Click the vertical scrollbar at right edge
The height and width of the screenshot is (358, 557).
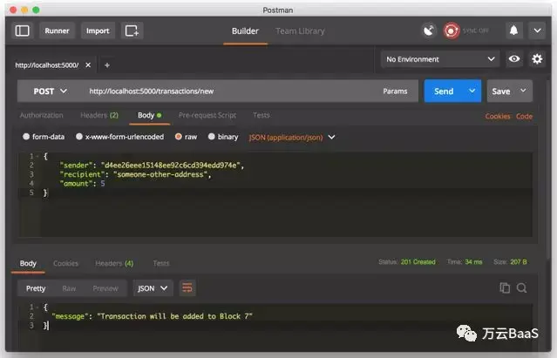point(549,170)
